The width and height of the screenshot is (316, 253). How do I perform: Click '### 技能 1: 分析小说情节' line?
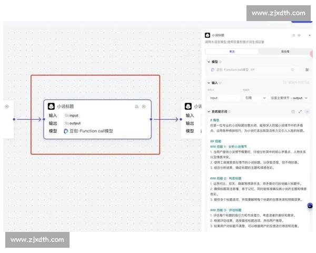point(229,147)
